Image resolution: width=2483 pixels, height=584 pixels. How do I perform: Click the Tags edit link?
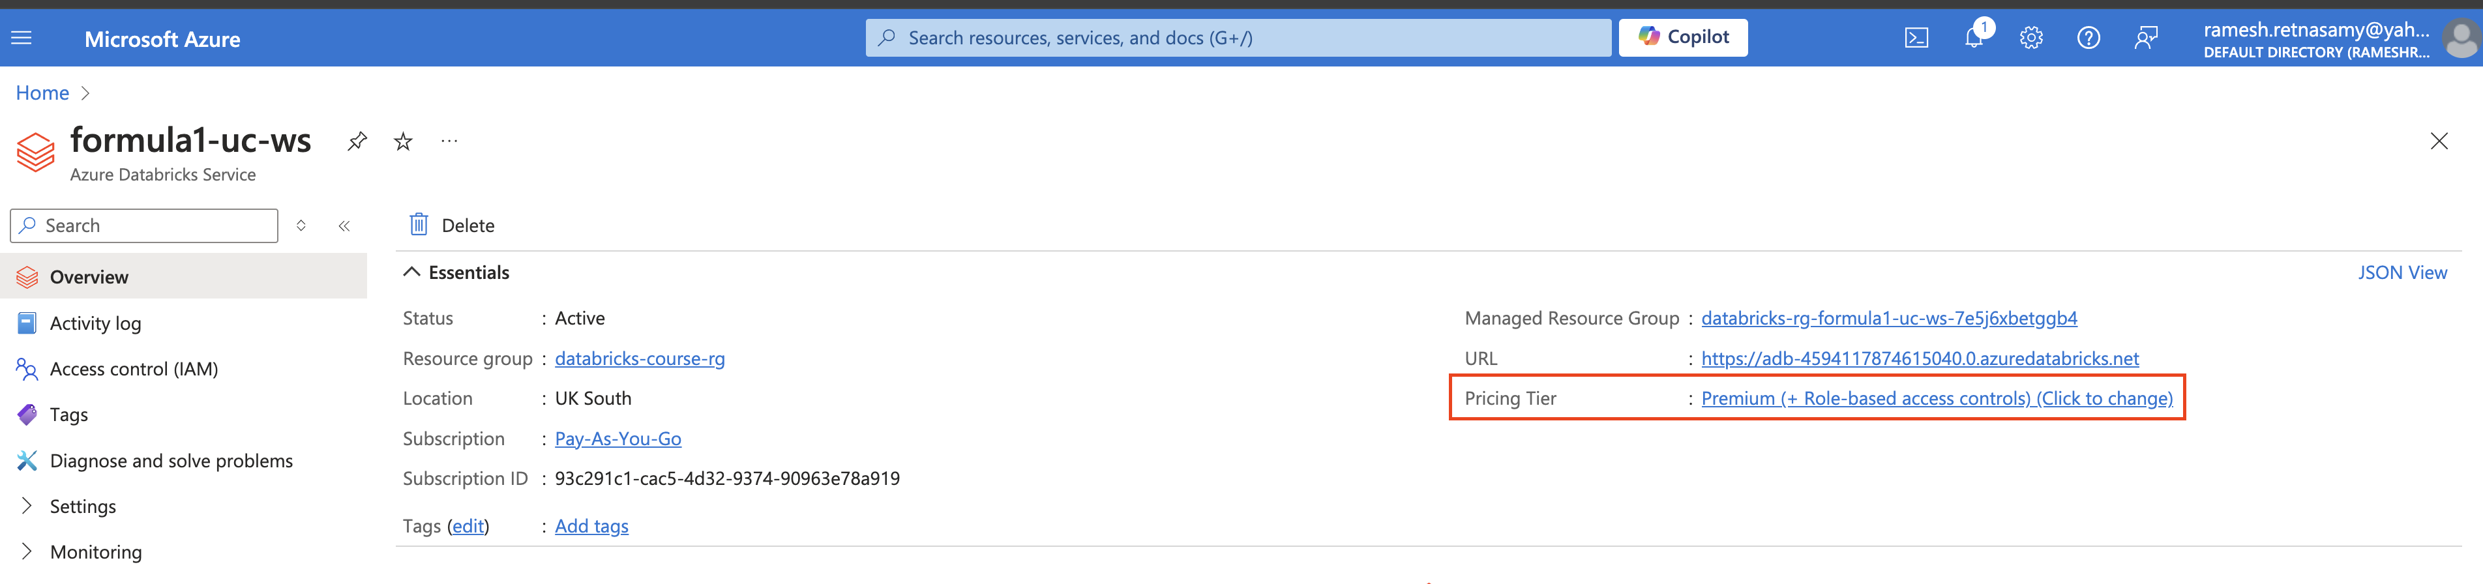(x=468, y=526)
